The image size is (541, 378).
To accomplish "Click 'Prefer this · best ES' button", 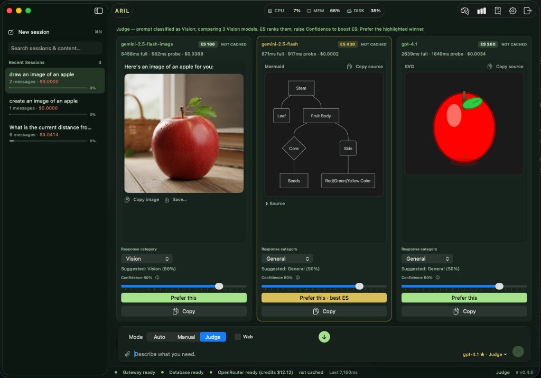I will tap(324, 298).
